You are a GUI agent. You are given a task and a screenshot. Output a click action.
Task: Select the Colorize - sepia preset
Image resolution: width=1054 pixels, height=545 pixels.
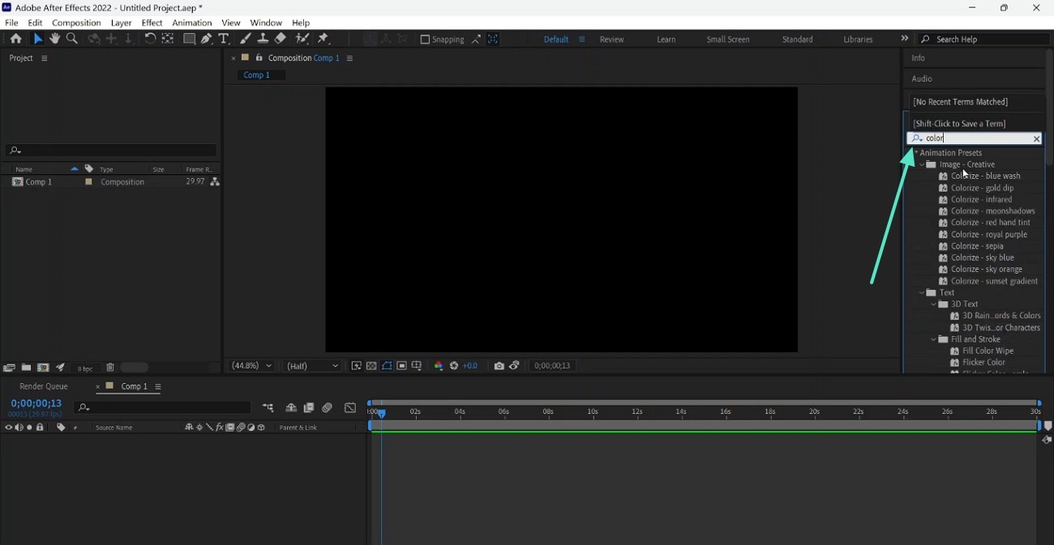pos(977,246)
